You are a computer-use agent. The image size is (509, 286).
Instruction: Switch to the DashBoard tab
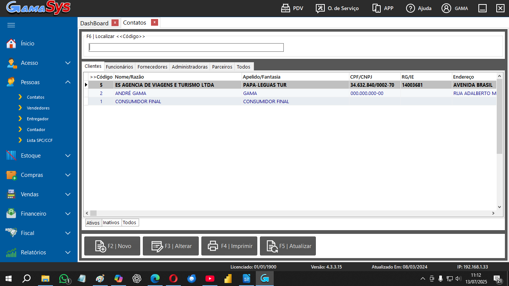tap(94, 23)
